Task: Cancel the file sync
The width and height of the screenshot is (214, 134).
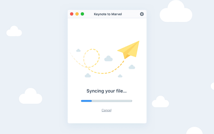Action: click(106, 110)
